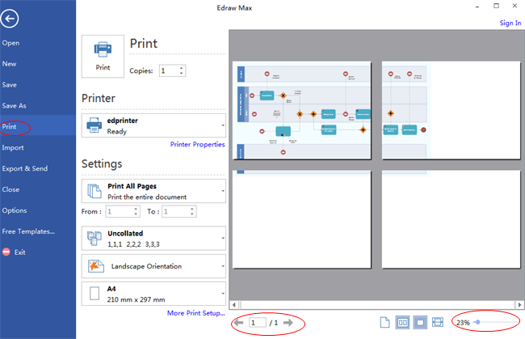
Task: Open the Open menu item
Action: coord(10,43)
